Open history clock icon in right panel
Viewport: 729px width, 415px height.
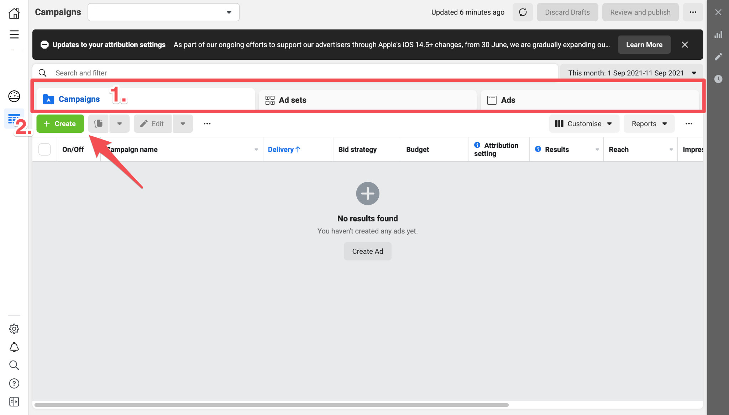(x=718, y=79)
